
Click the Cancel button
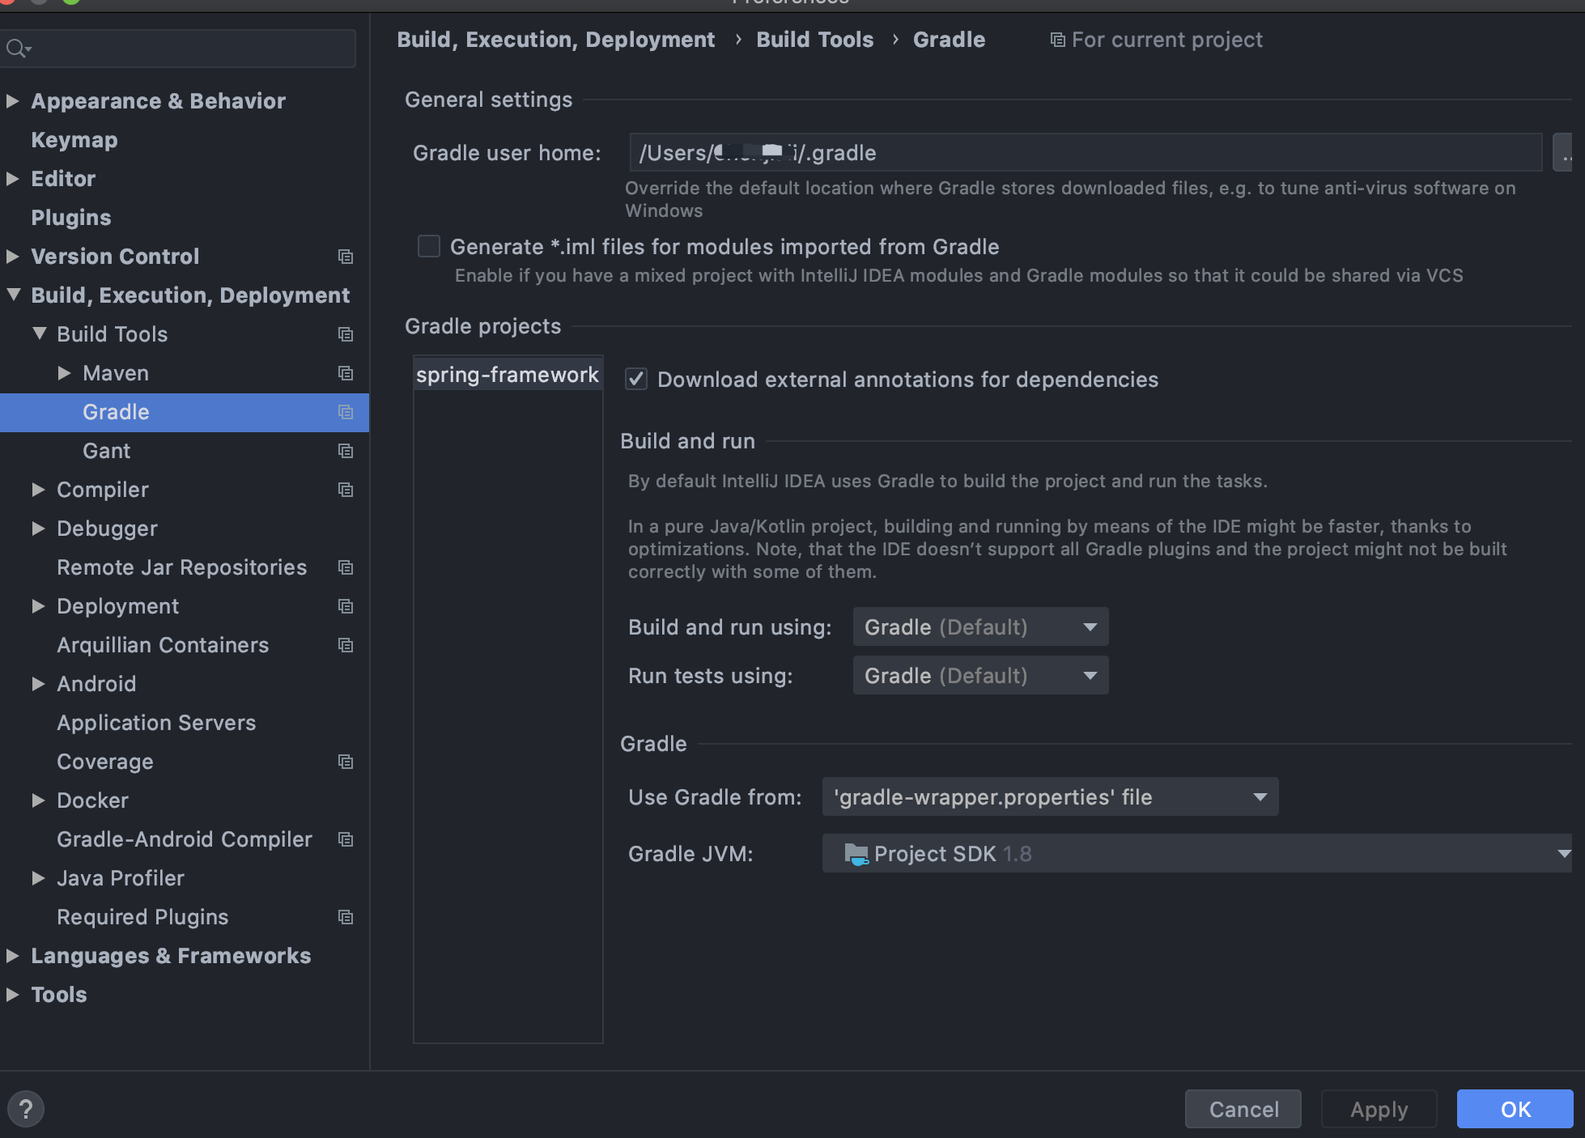click(1243, 1109)
